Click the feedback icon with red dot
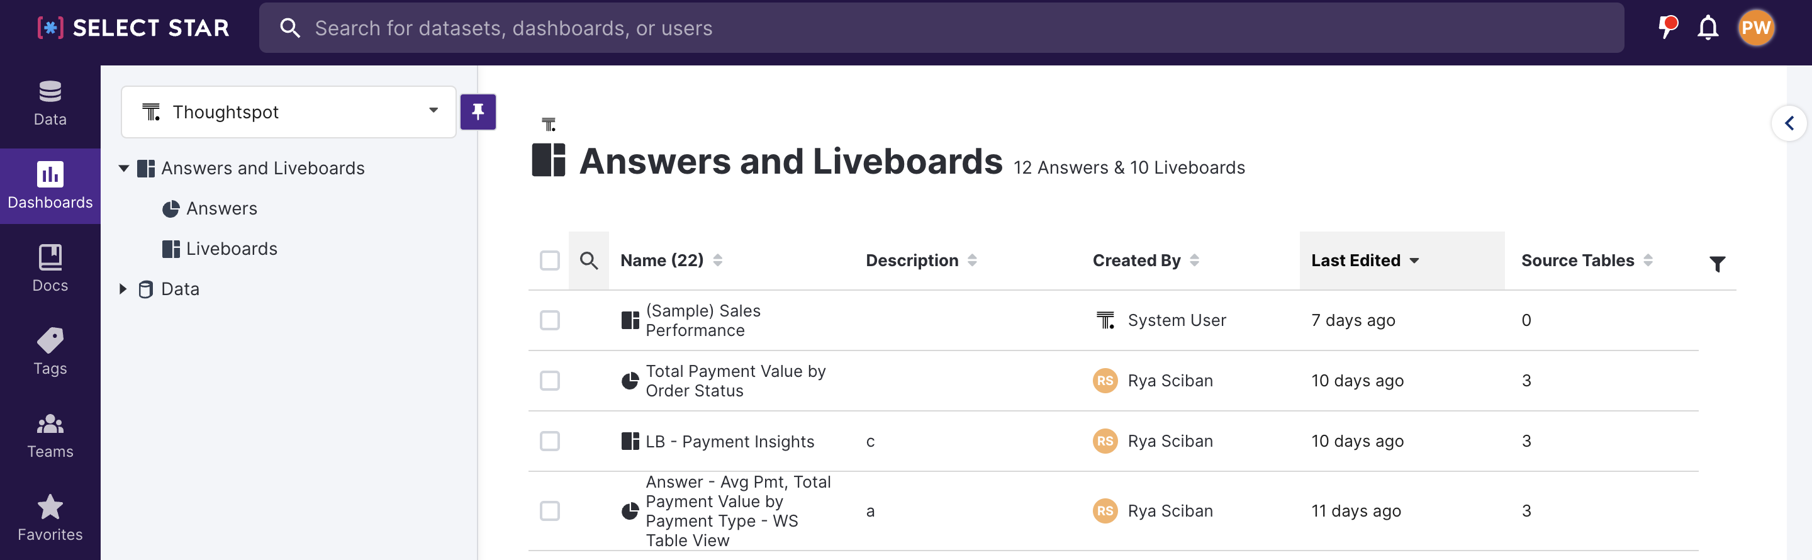 click(1667, 28)
